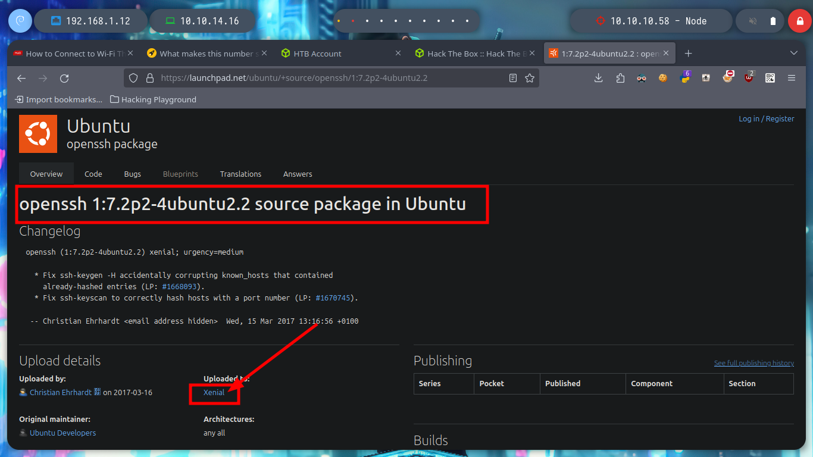
Task: Close the HTB Account tab
Action: pos(399,54)
